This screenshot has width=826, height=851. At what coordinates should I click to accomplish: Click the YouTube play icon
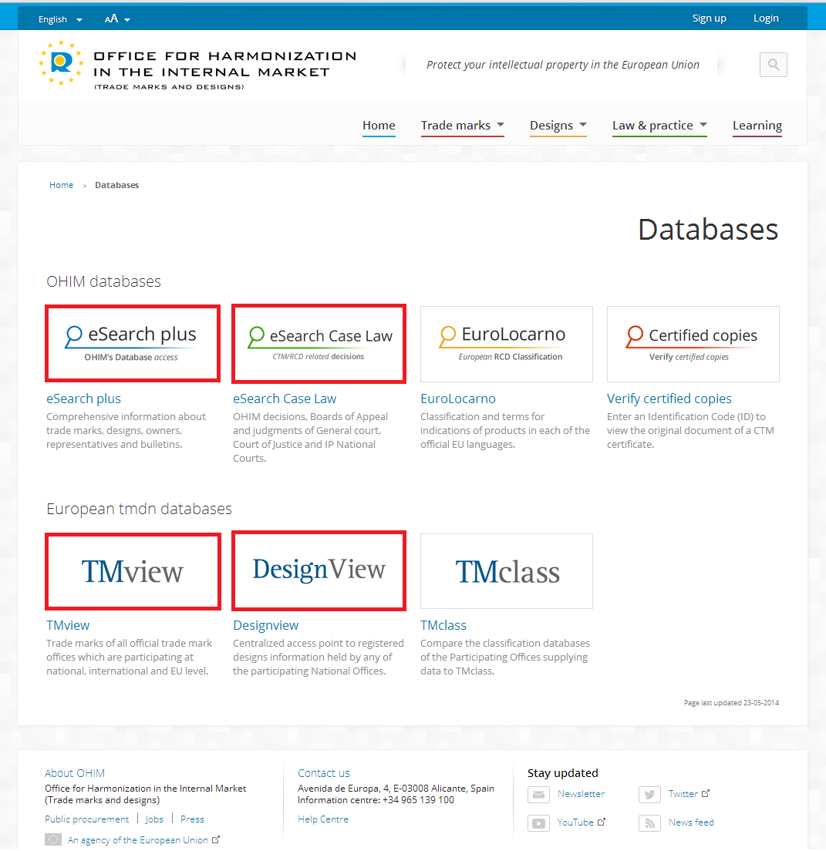(538, 823)
